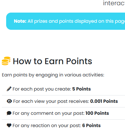The image size is (125, 128).
Task: Select 'For each view your post receives' text
Action: pos(51,101)
